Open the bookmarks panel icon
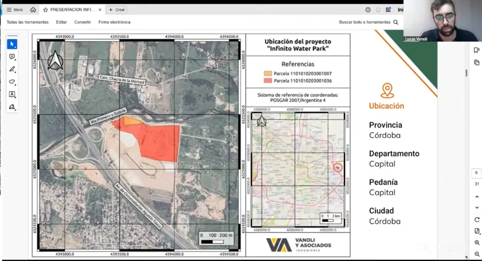The height and width of the screenshot is (261, 482). pyautogui.click(x=476, y=50)
